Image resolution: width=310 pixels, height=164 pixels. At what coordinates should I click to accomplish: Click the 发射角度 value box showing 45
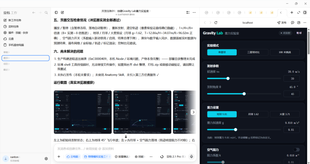point(291,94)
